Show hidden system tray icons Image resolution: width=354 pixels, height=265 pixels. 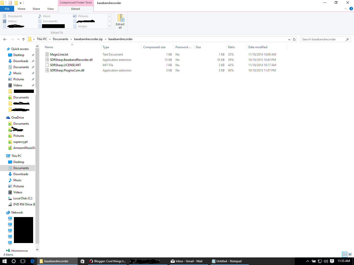[x=307, y=261]
